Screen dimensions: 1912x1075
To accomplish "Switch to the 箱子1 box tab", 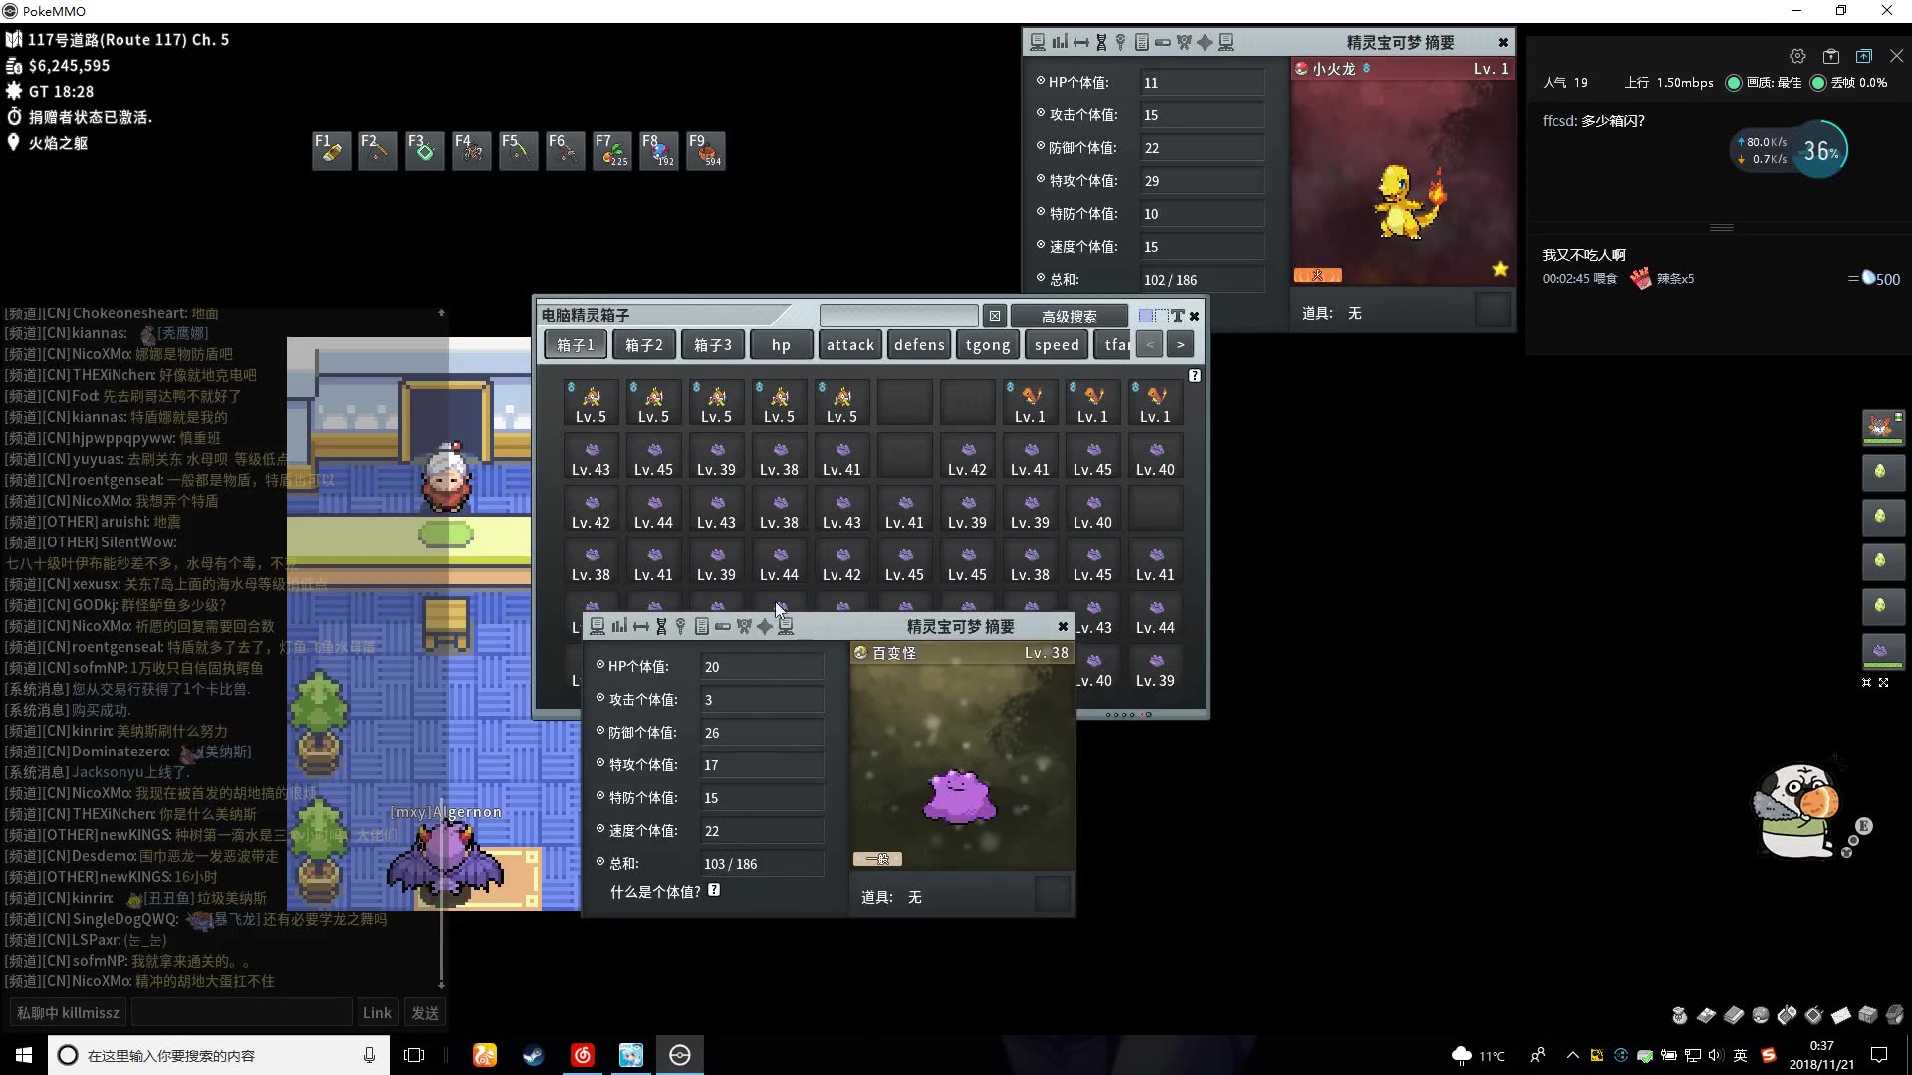I will (576, 345).
